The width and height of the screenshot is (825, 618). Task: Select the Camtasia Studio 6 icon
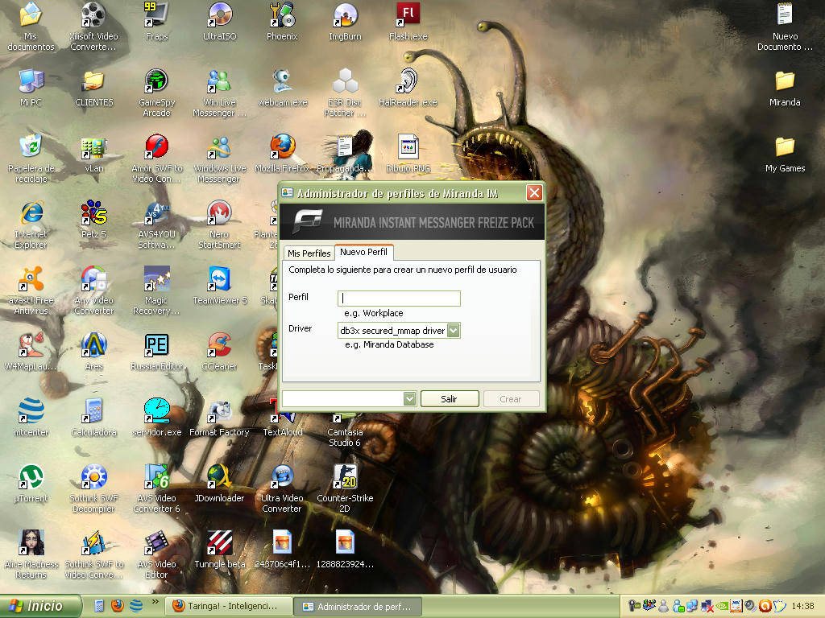345,432
